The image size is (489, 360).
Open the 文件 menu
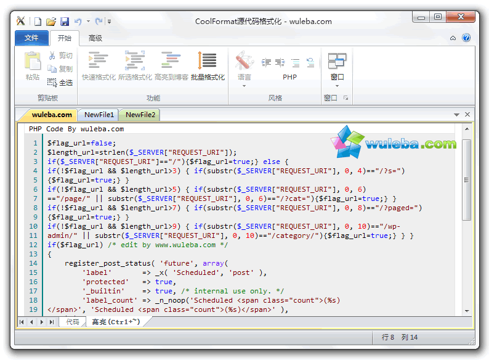[x=31, y=38]
